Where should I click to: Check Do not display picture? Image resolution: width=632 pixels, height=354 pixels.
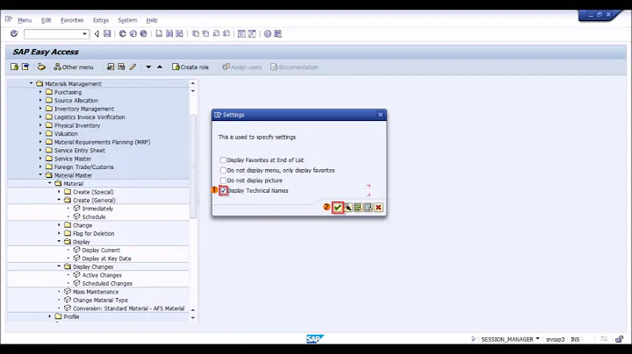(x=223, y=181)
